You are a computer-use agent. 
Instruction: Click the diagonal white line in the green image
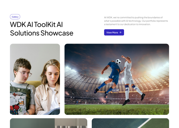tap(144, 123)
